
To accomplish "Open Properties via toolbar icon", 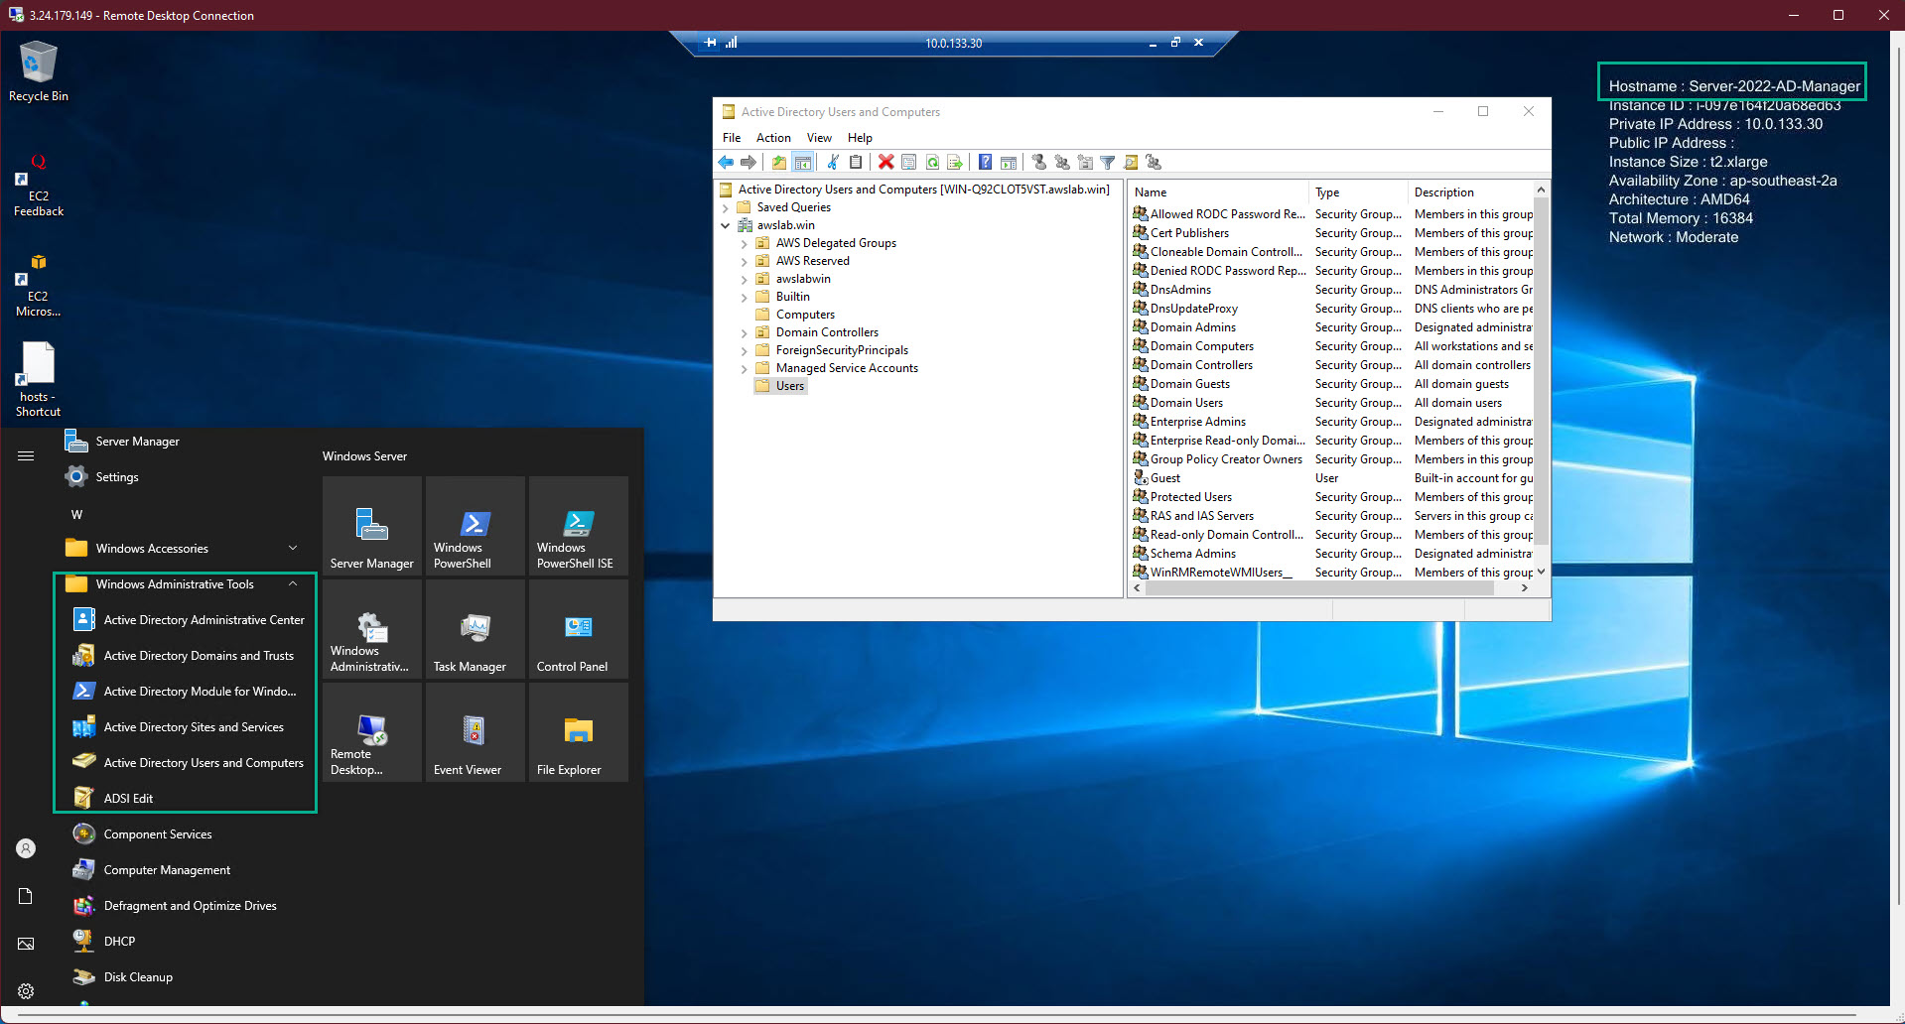I will pos(909,162).
